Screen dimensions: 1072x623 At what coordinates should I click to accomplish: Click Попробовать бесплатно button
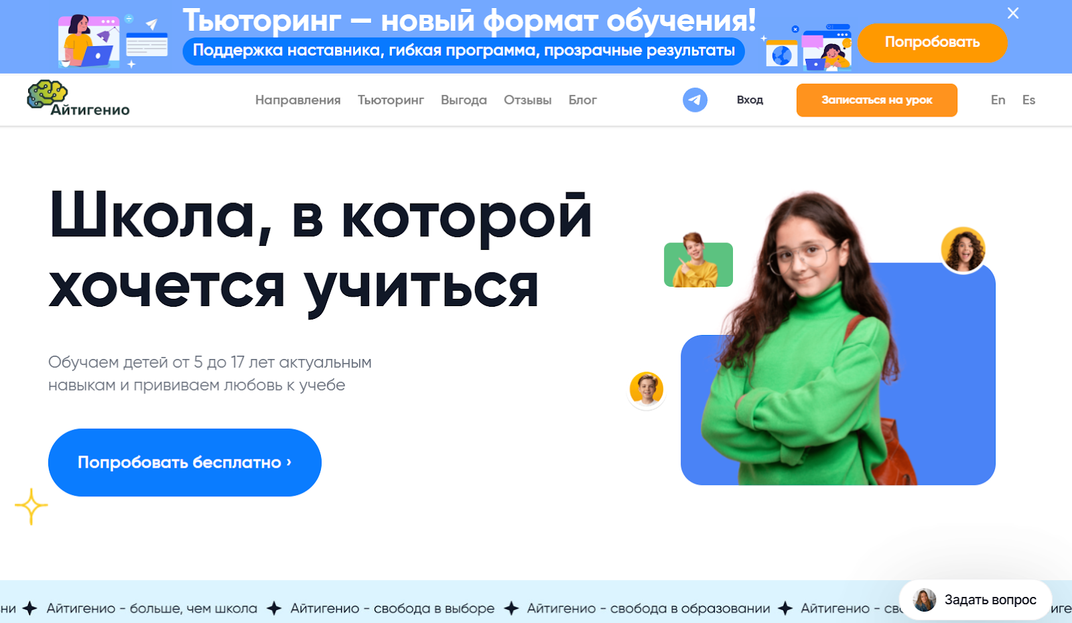[x=185, y=462]
